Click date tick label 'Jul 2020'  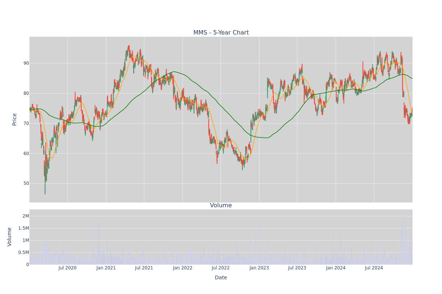[x=68, y=268]
